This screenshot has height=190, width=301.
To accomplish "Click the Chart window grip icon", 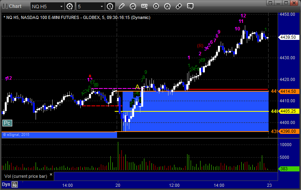I will [x=5, y=6].
